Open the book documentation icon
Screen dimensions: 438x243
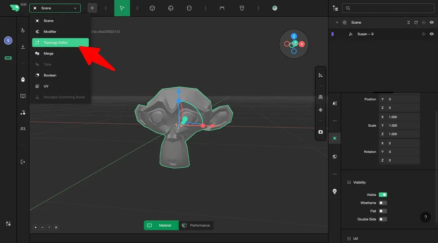(23, 96)
